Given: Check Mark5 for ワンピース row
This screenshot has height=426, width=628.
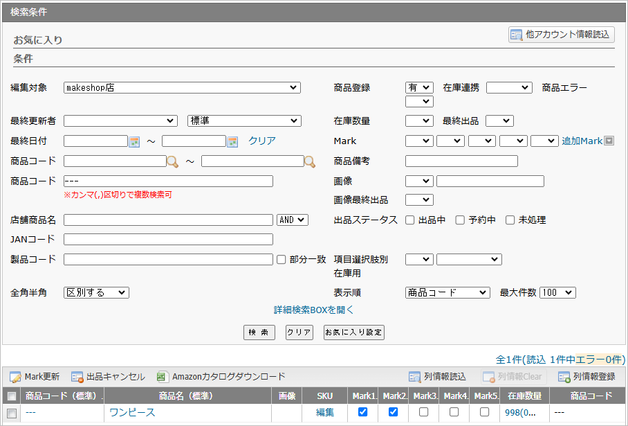Looking at the screenshot, I should coord(485,412).
